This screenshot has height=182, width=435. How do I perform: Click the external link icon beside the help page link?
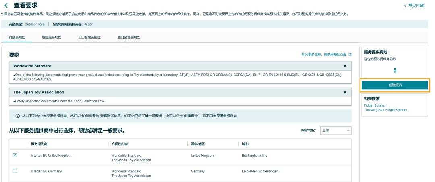(x=350, y=55)
